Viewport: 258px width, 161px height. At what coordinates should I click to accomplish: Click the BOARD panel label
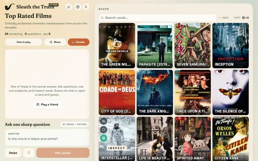click(x=104, y=9)
